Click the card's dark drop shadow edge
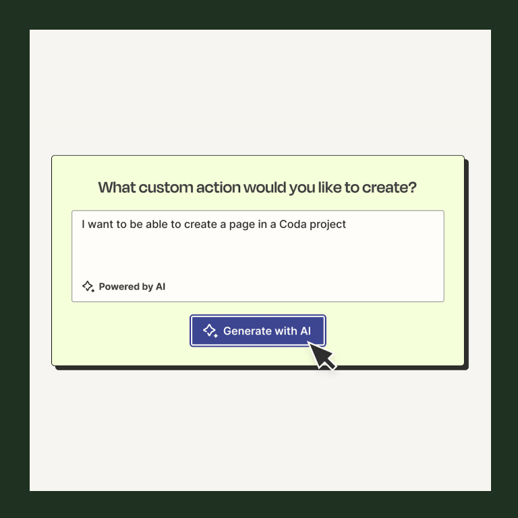This screenshot has width=518, height=518. click(x=467, y=264)
